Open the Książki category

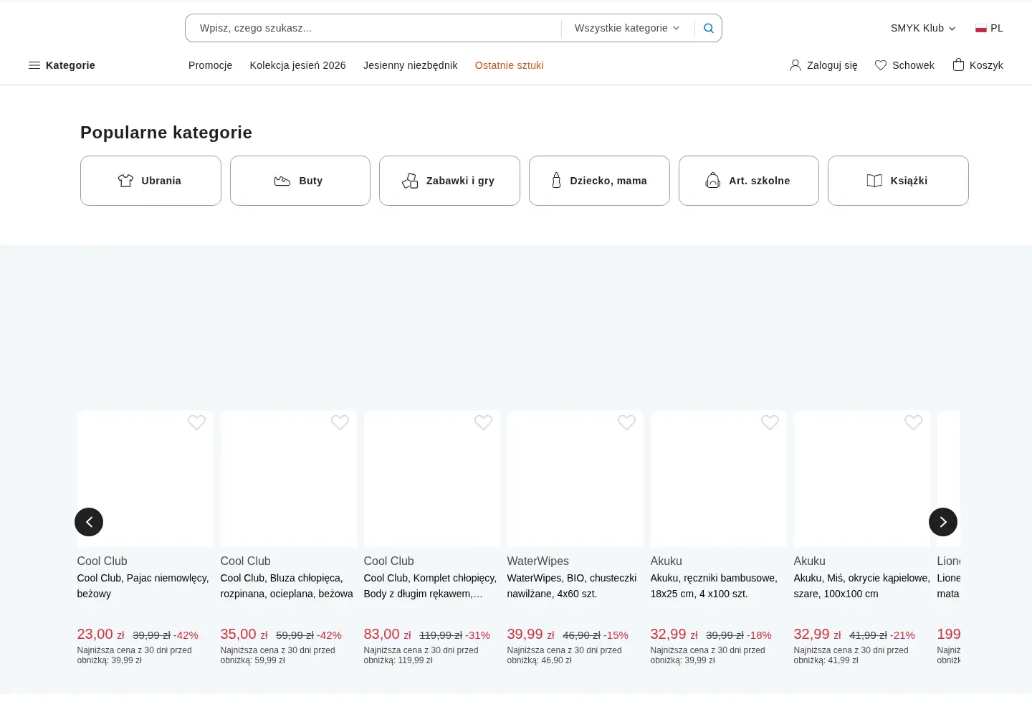(898, 181)
